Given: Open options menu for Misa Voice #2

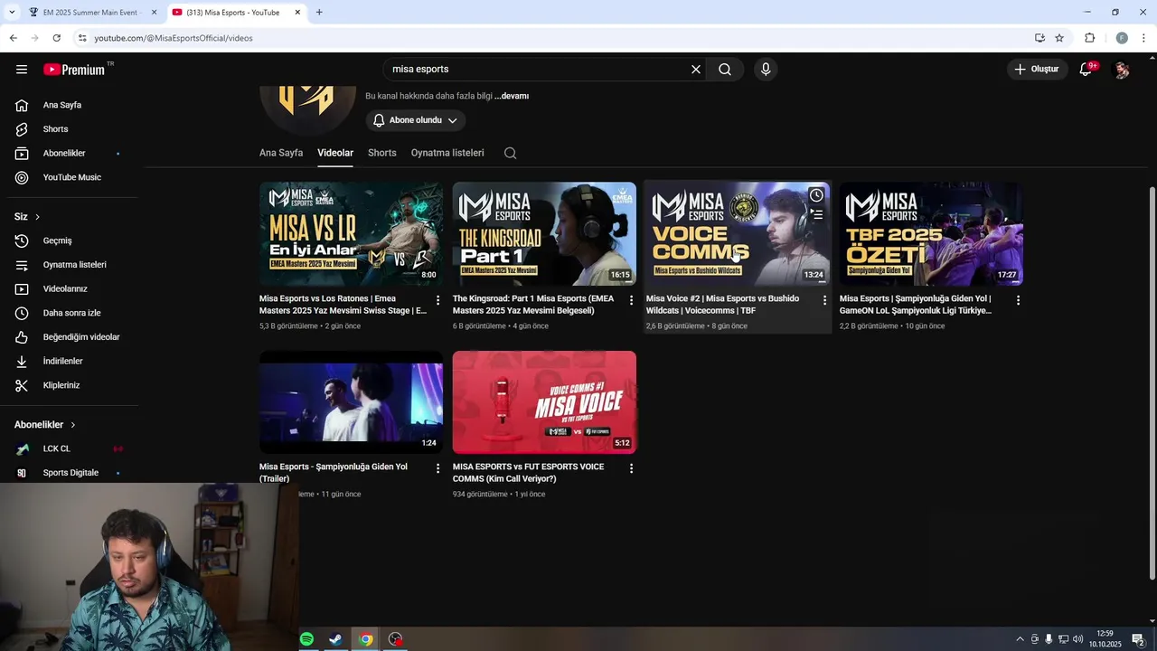Looking at the screenshot, I should pyautogui.click(x=824, y=300).
